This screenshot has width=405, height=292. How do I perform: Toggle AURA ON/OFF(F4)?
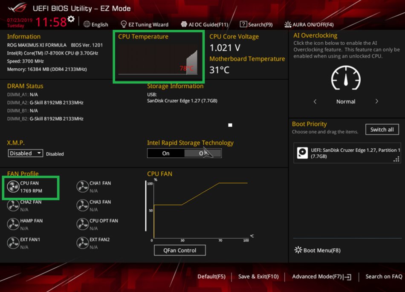(x=309, y=25)
